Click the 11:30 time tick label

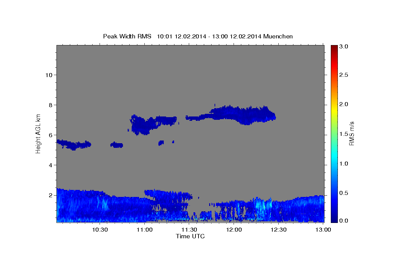[189, 230]
